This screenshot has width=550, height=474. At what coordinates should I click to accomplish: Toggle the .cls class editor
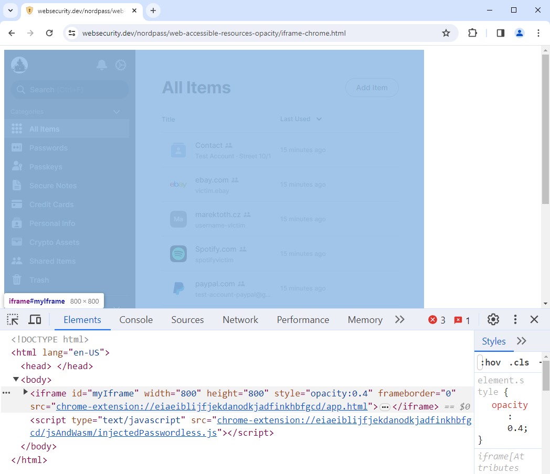coord(519,363)
